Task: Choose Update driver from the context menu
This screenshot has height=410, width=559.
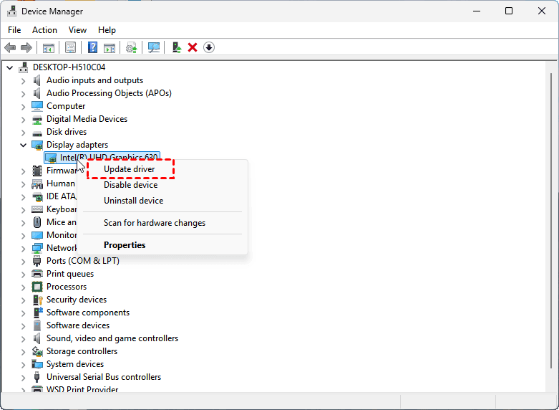Action: pos(130,169)
